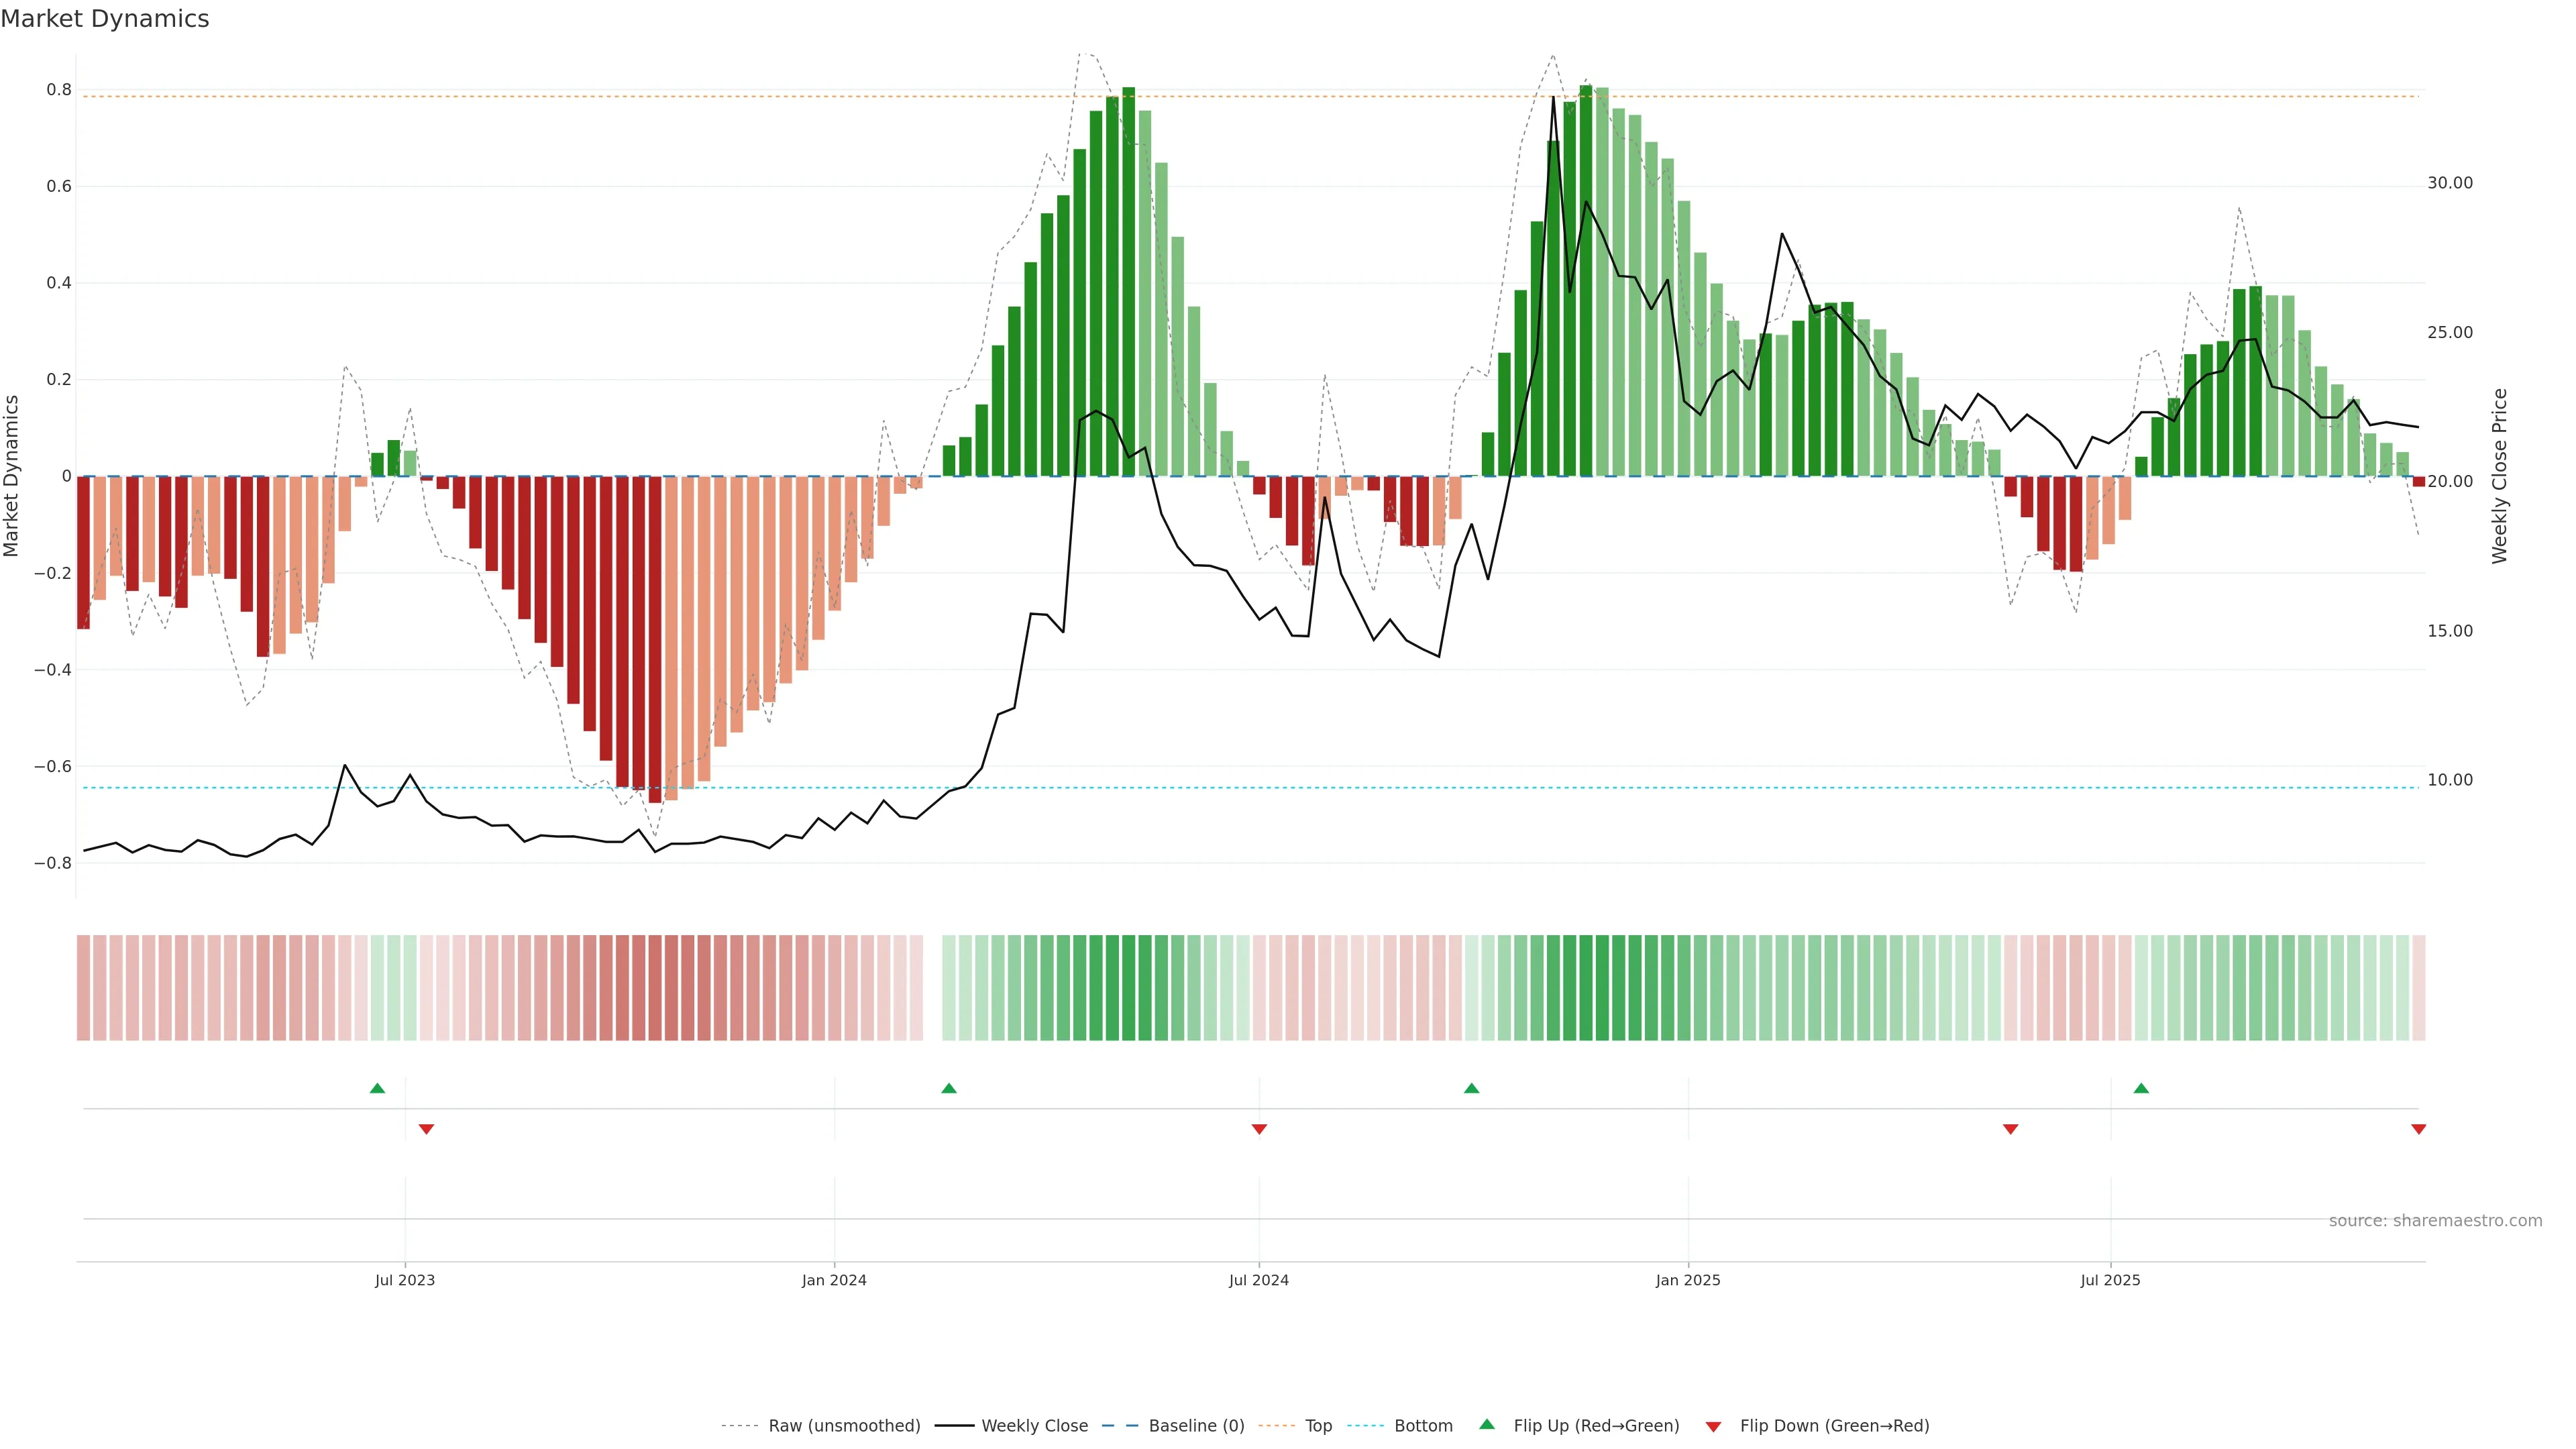Click the Flip Up marker in autumn 2024
Viewport: 2576px width, 1449px height.
click(1471, 1088)
